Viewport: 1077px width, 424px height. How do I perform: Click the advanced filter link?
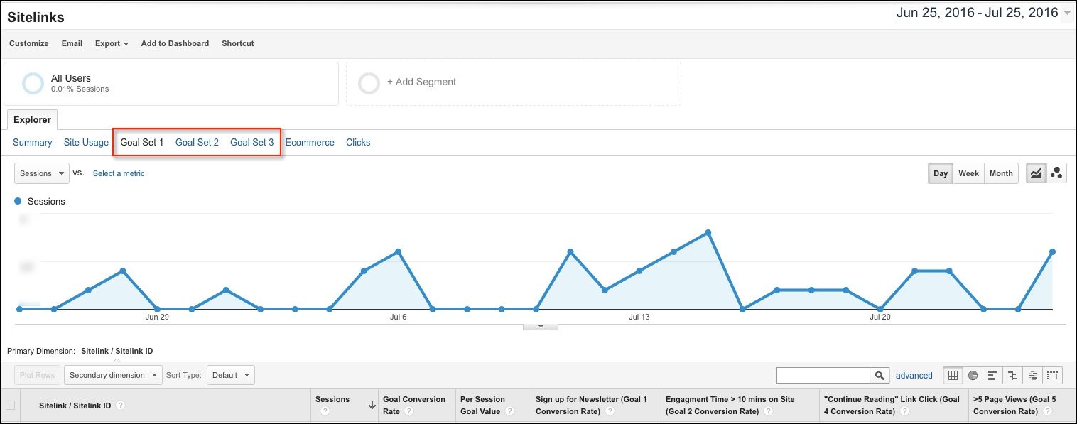tap(914, 376)
